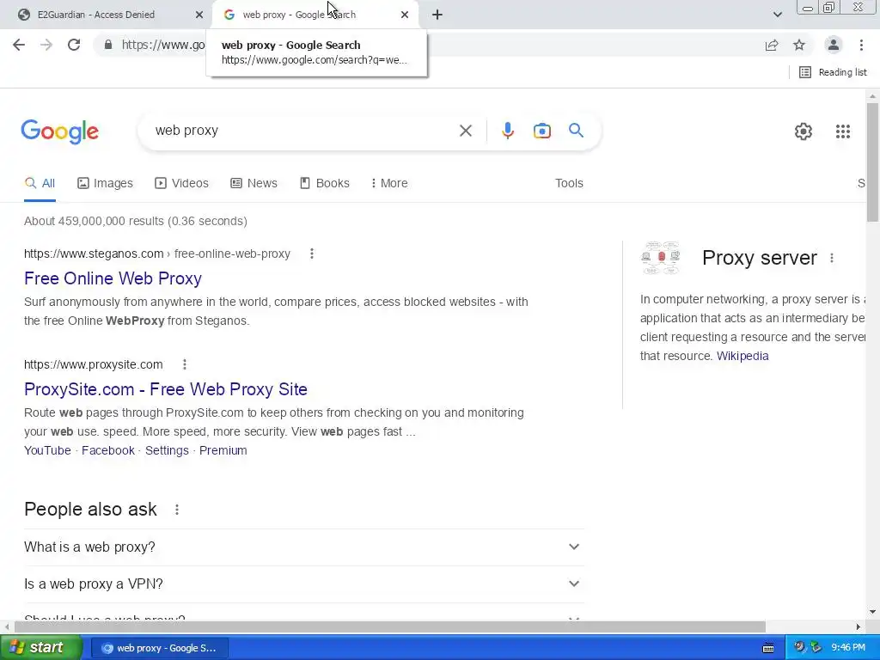Open a new tab
The width and height of the screenshot is (880, 660).
coord(437,15)
